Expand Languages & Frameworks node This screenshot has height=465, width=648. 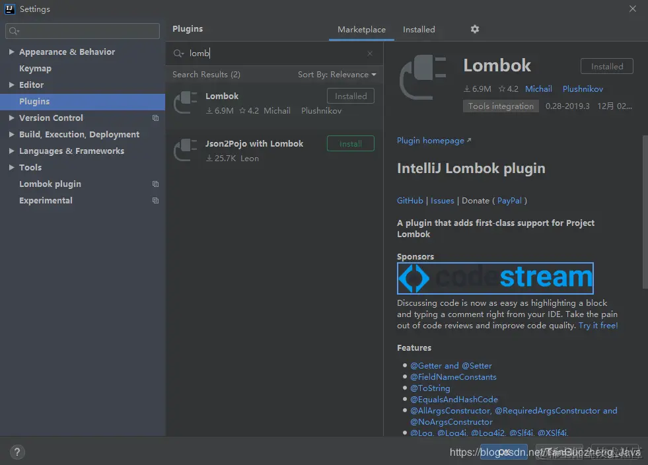click(12, 151)
